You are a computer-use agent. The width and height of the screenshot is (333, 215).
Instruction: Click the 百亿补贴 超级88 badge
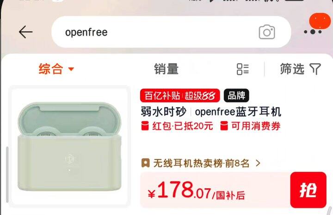pos(180,96)
